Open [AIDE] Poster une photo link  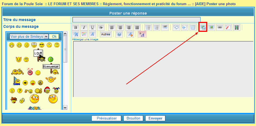215,4
